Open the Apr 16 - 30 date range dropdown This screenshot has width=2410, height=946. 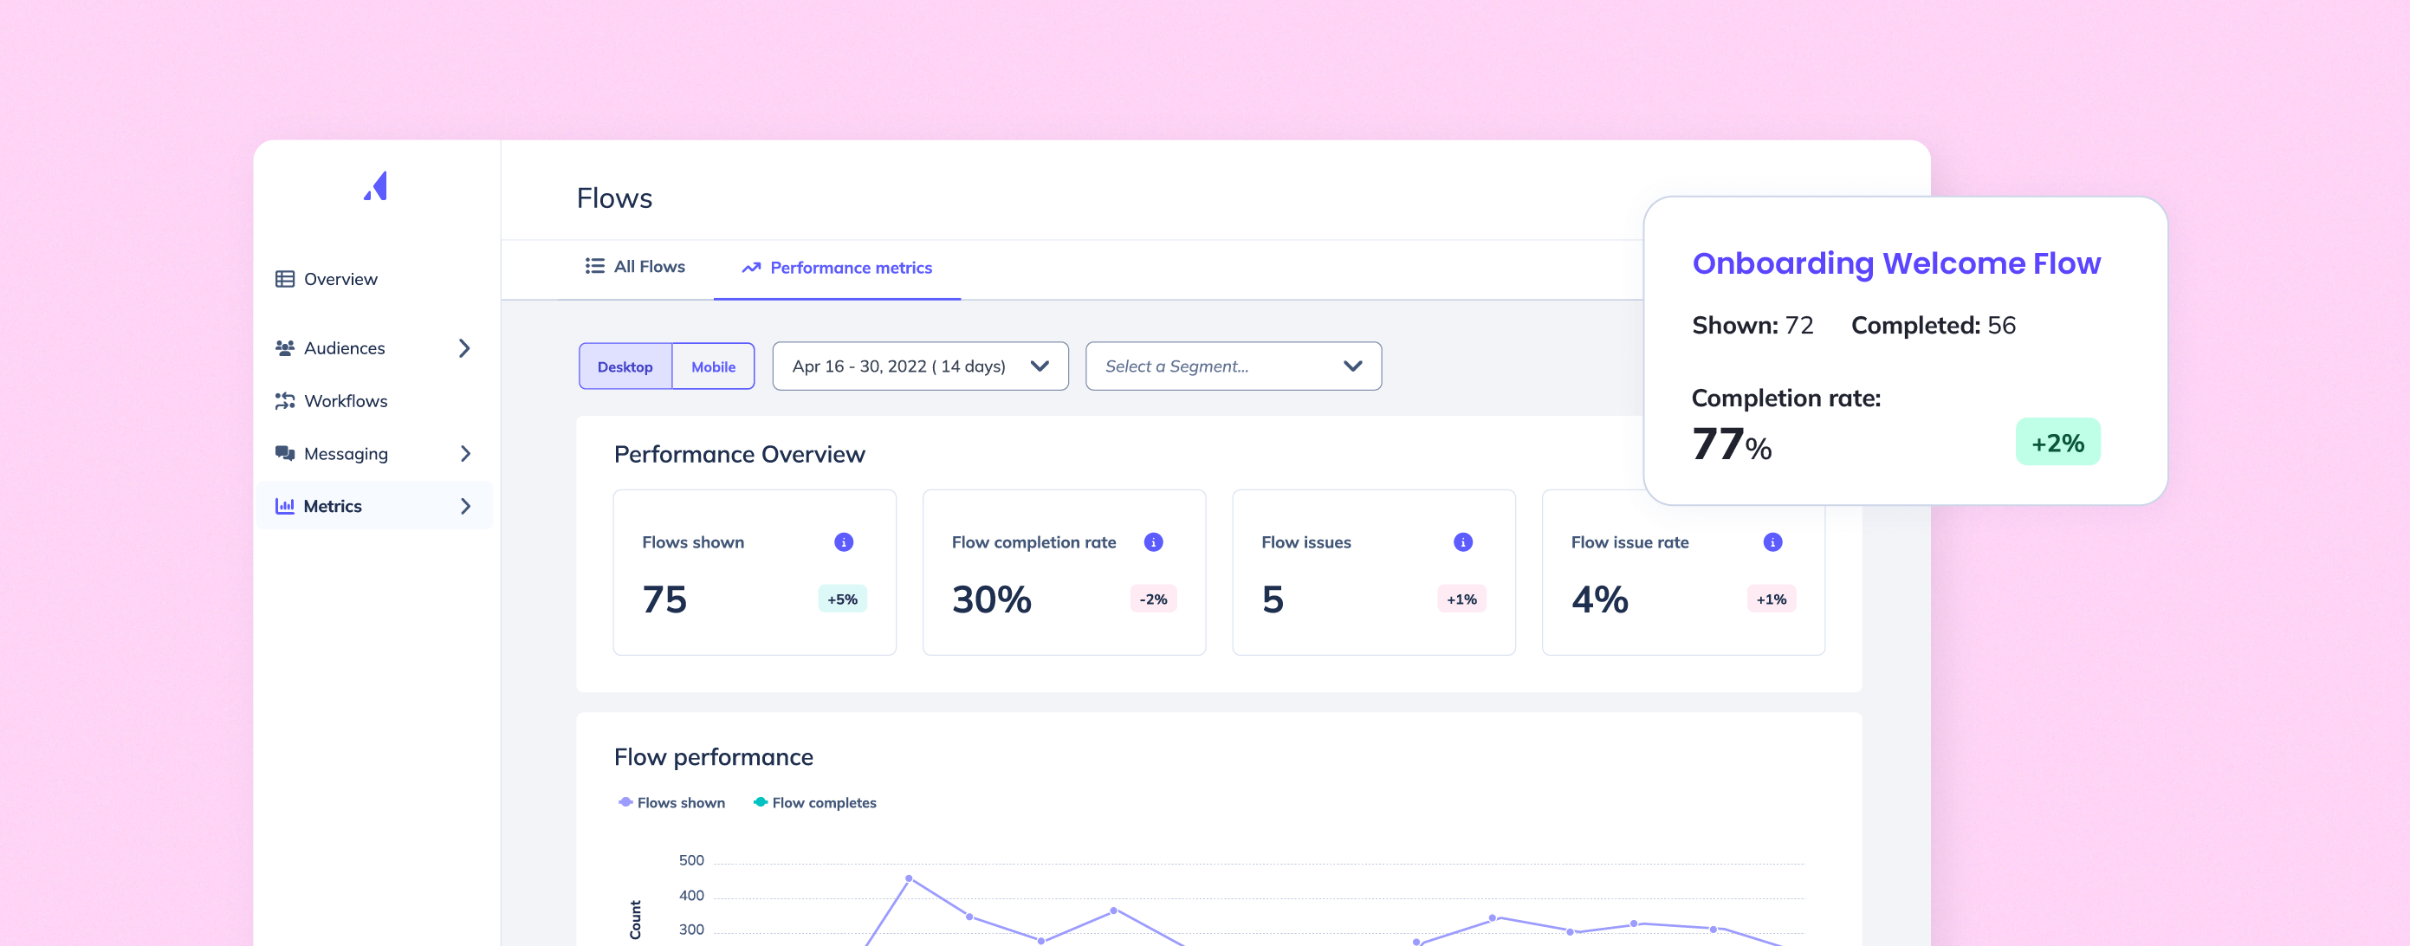pos(920,366)
